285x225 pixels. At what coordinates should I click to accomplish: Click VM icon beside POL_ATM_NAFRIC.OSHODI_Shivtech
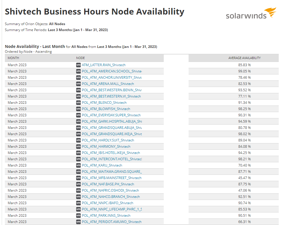[x=78, y=190]
